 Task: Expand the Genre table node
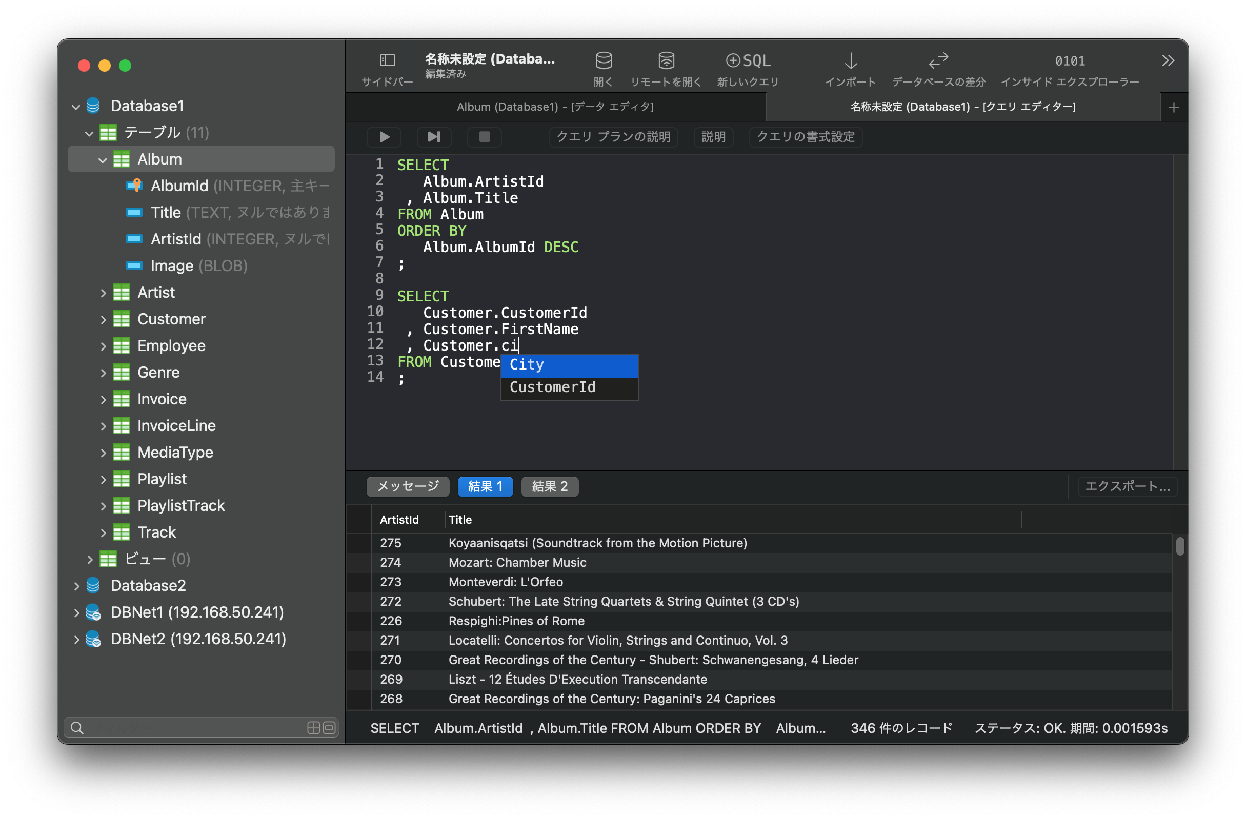[x=103, y=373]
